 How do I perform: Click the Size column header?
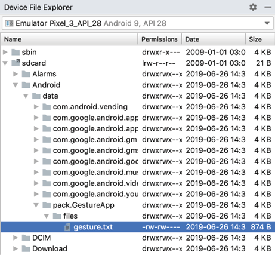[260, 39]
